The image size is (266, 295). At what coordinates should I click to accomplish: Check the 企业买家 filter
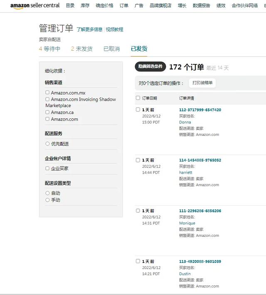click(x=47, y=168)
